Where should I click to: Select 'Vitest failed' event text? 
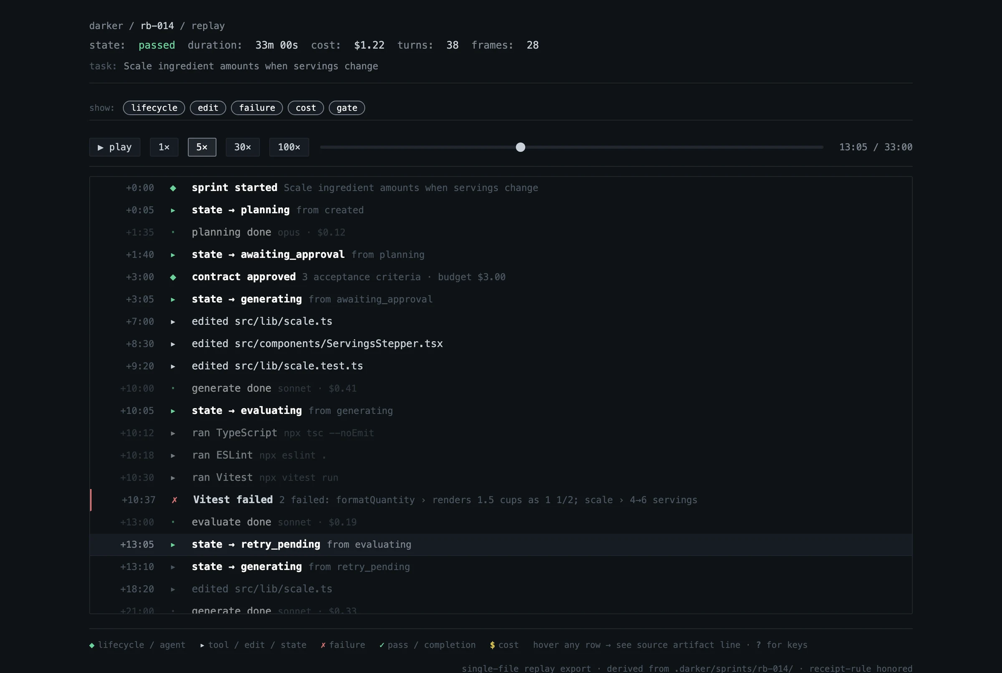[233, 499]
